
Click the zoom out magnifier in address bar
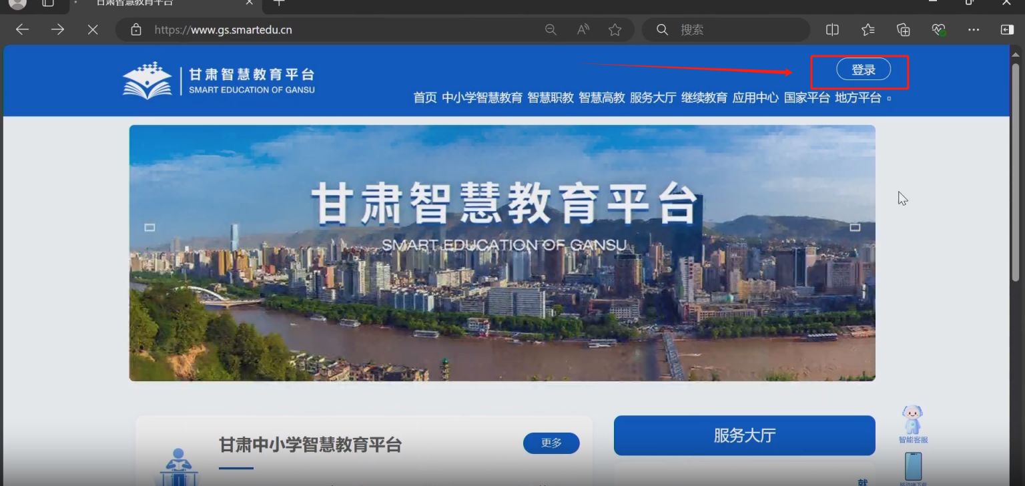point(551,29)
